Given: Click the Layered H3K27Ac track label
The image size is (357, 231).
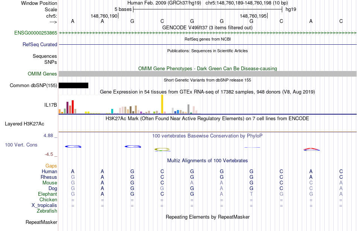Looking at the screenshot, I should pos(24,124).
